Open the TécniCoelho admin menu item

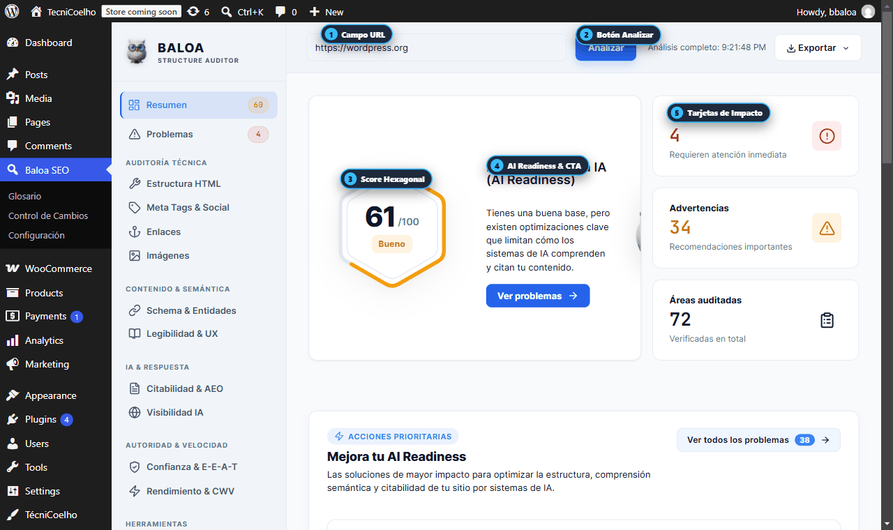[x=56, y=515]
